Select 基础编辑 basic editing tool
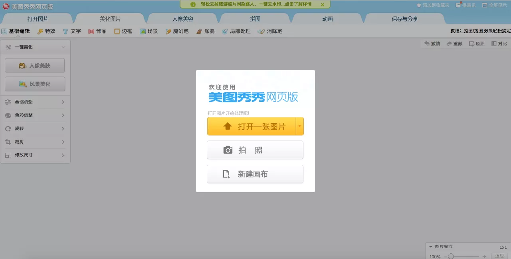This screenshot has height=259, width=511. (x=16, y=31)
